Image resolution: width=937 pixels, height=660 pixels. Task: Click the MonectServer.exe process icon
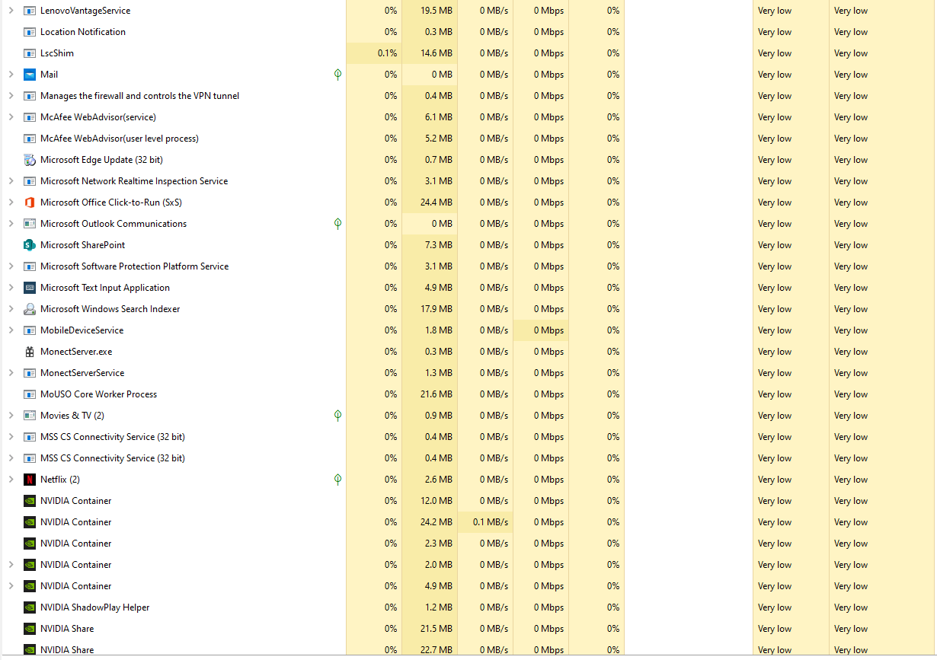click(x=30, y=352)
